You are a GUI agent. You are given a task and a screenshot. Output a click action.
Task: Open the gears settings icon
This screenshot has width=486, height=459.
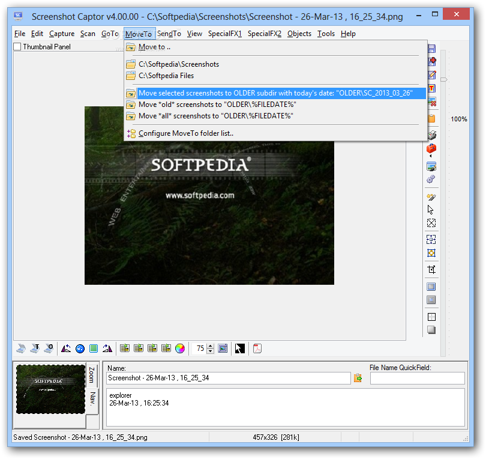[431, 179]
